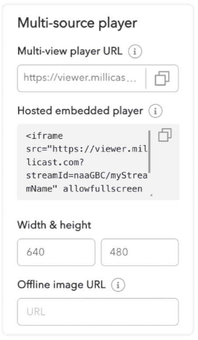The image size is (198, 340).
Task: Click info icon beside Offline image URL
Action: (x=118, y=285)
